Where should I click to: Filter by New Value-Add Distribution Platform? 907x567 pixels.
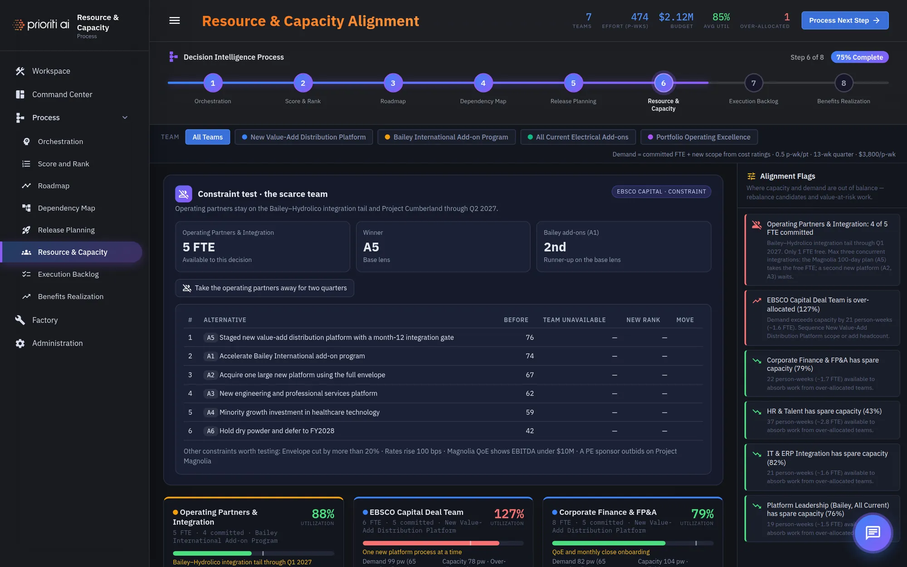[304, 137]
